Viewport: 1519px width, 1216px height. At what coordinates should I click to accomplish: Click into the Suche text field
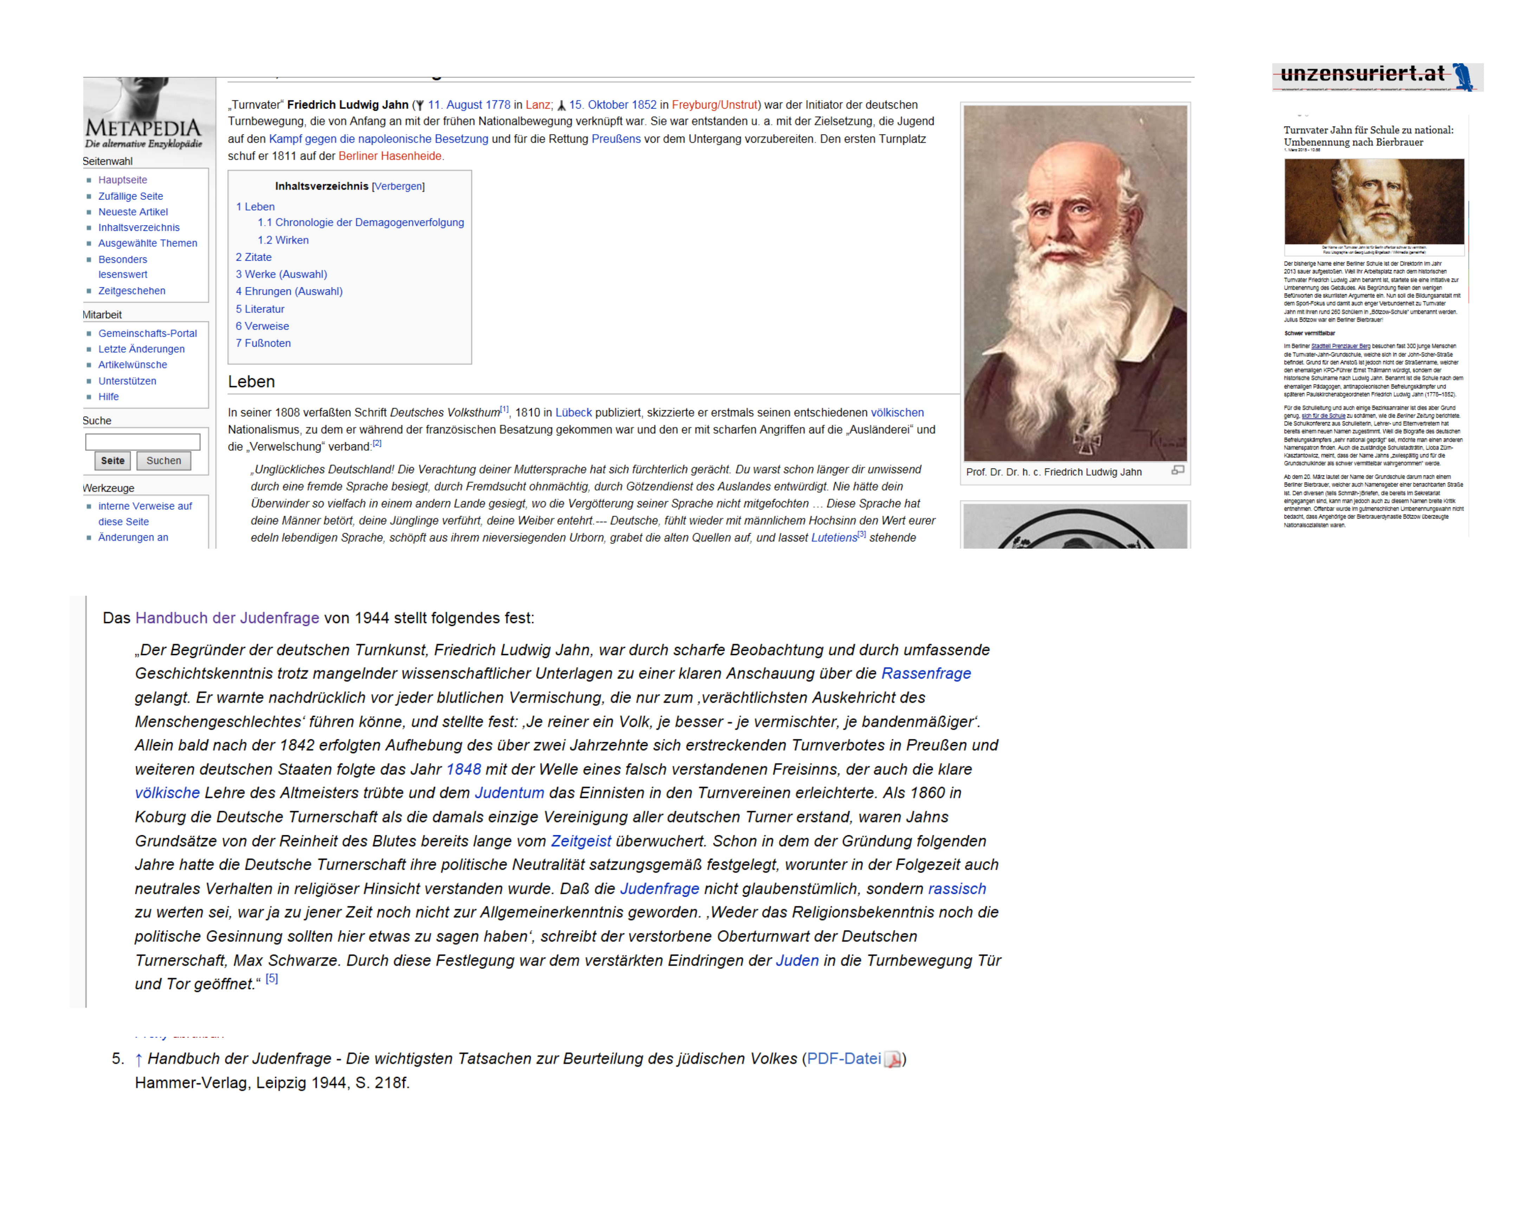click(143, 442)
